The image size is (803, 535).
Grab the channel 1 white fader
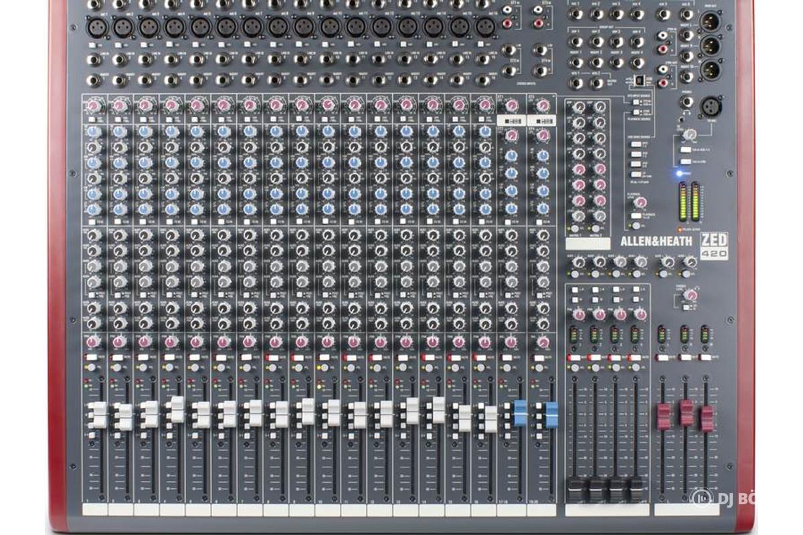point(96,415)
